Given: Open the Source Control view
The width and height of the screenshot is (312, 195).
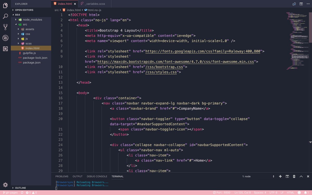Looking at the screenshot, I should pos(5,27).
